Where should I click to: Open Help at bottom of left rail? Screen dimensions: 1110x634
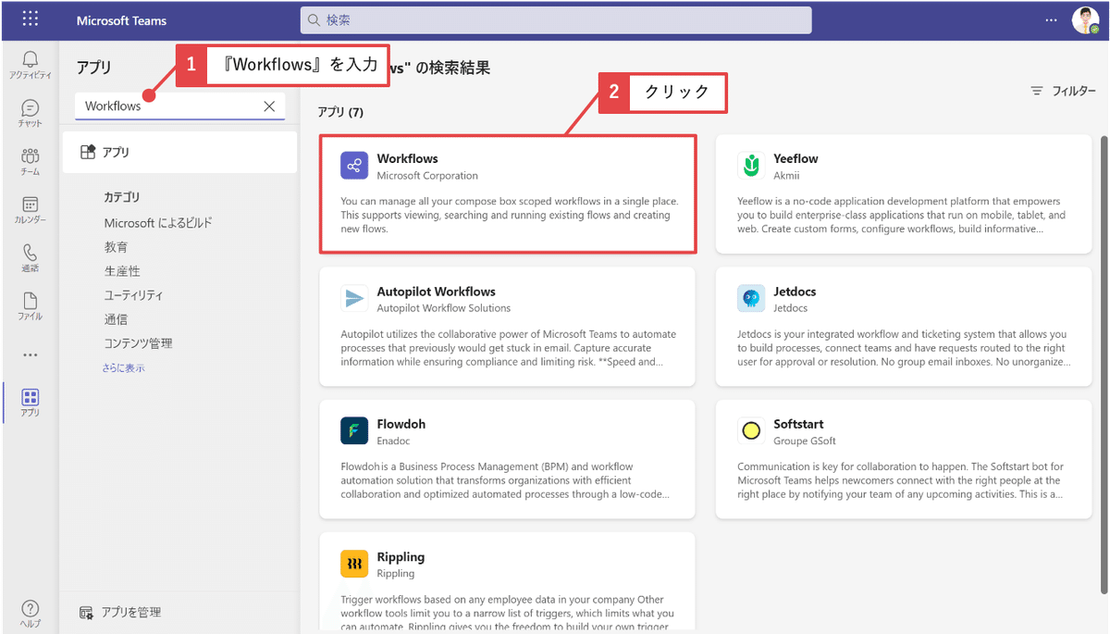pos(31,614)
